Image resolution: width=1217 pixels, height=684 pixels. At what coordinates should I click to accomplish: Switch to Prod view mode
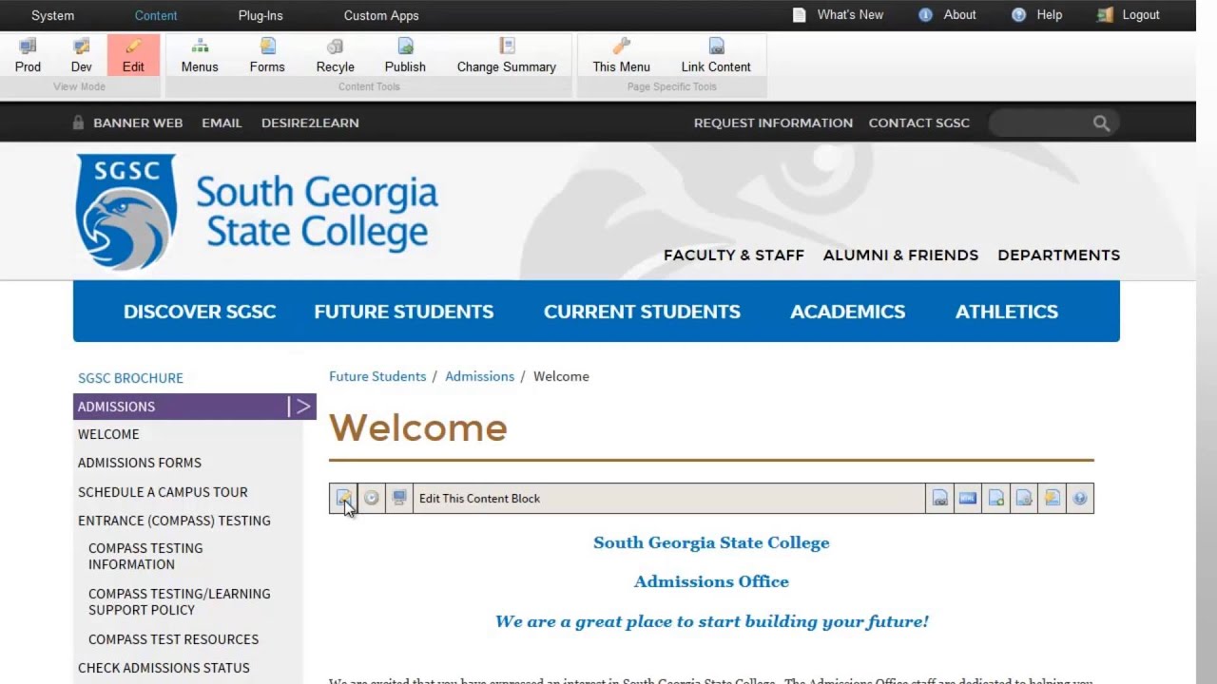point(28,56)
